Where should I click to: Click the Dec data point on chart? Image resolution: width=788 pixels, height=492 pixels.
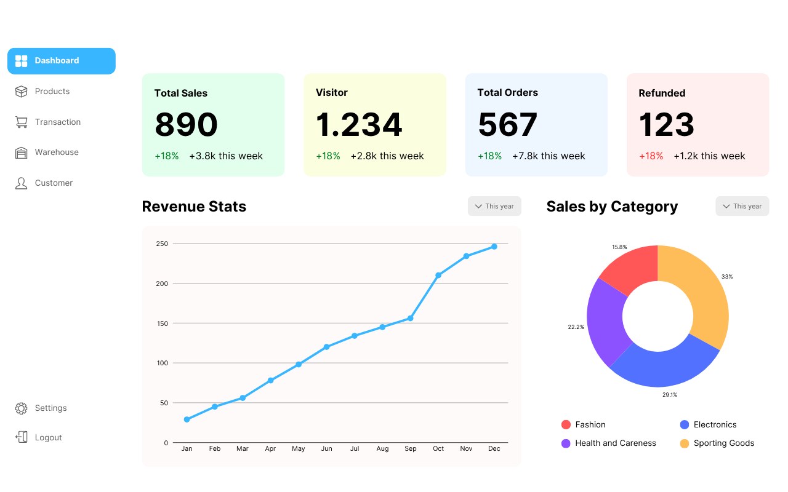tap(494, 247)
